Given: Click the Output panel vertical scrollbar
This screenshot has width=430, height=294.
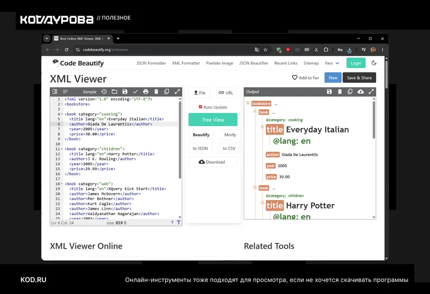Looking at the screenshot, I should click(374, 120).
